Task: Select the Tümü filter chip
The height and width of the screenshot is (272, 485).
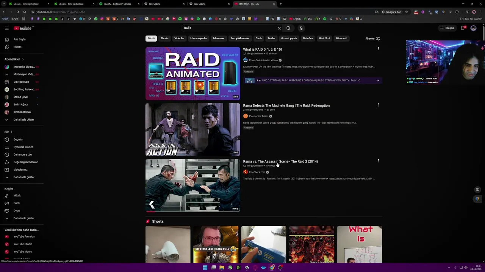Action: pyautogui.click(x=151, y=39)
